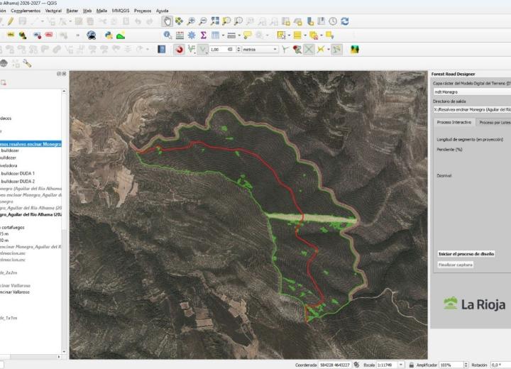Toggle snapping with the red magnet icon

(180, 49)
